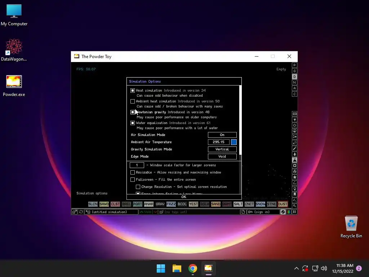Open the save browser icon
369x277 pixels.
coord(74,212)
